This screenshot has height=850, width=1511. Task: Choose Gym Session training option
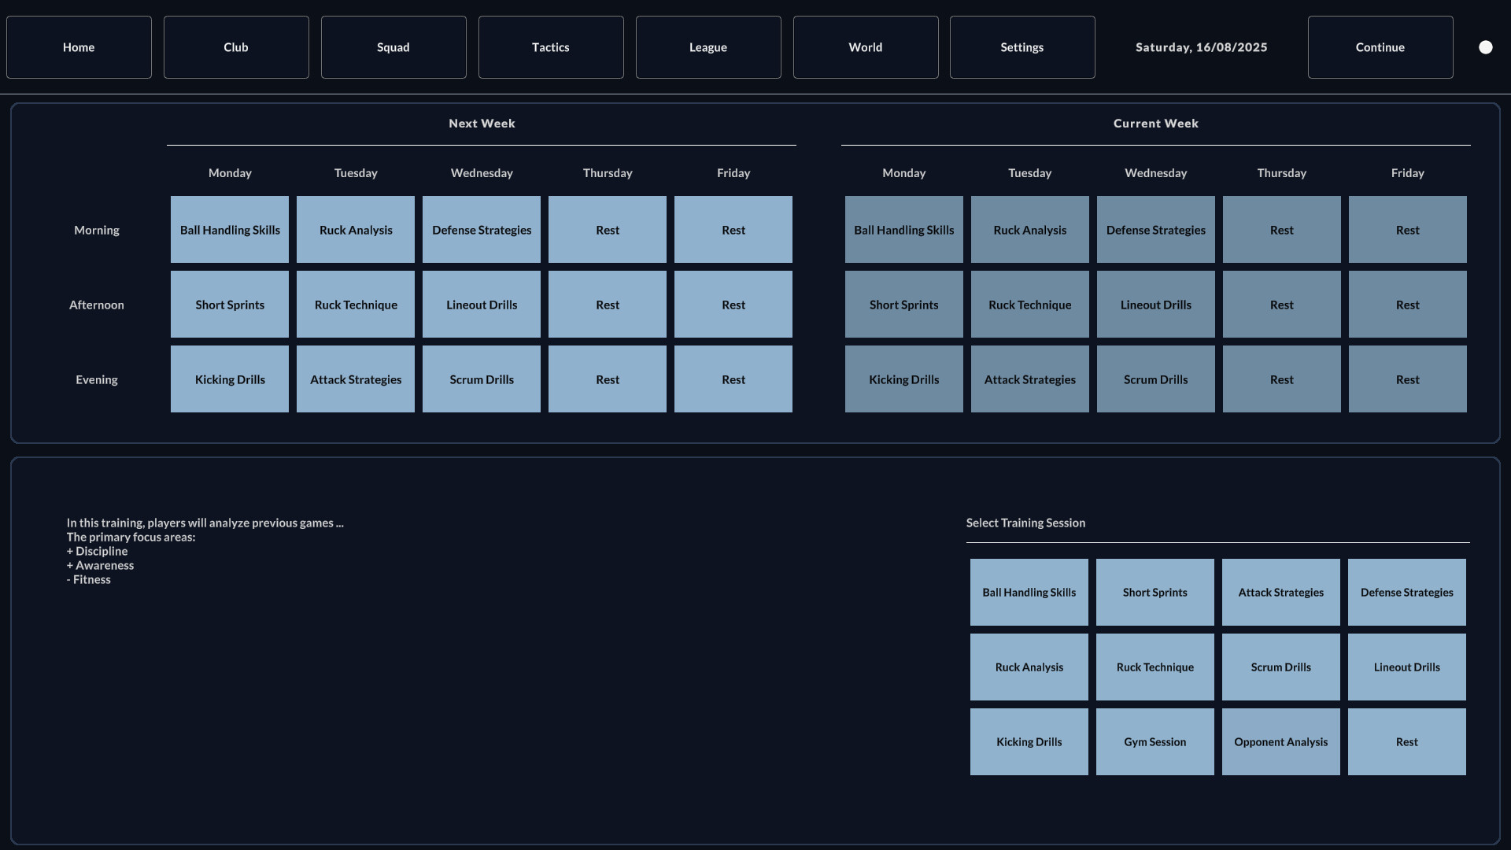[1154, 741]
